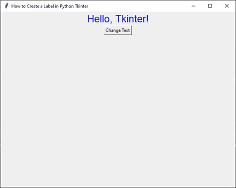Click the exclamation mark of the blue label
The height and width of the screenshot is (188, 236).
point(147,19)
